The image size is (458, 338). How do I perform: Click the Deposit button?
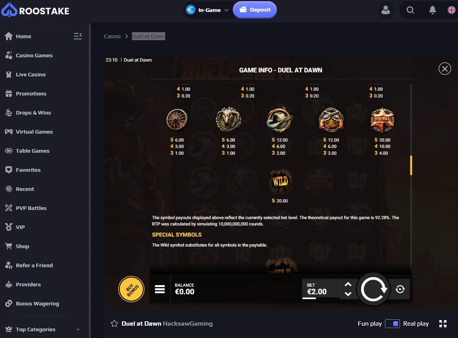tap(255, 10)
